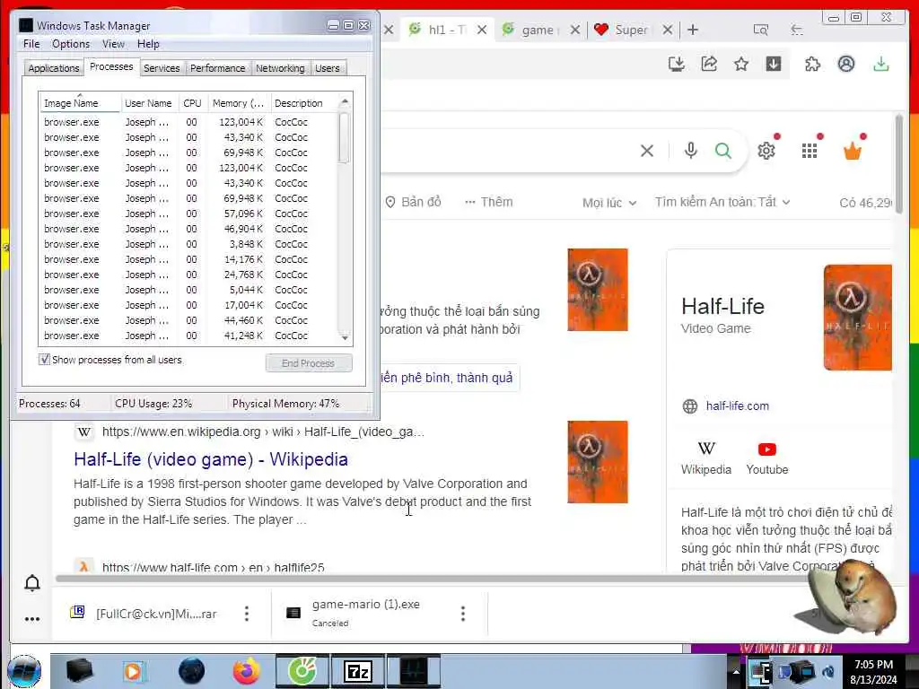Switch to the Performance tab
This screenshot has height=689, width=919.
(x=217, y=68)
